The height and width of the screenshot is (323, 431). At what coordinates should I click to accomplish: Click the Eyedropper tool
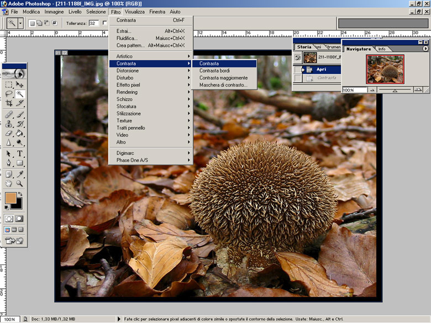(20, 173)
